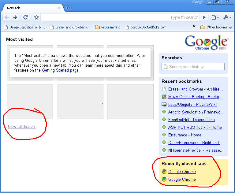
Task: Click the Forward navigation arrow
Action: (15, 17)
